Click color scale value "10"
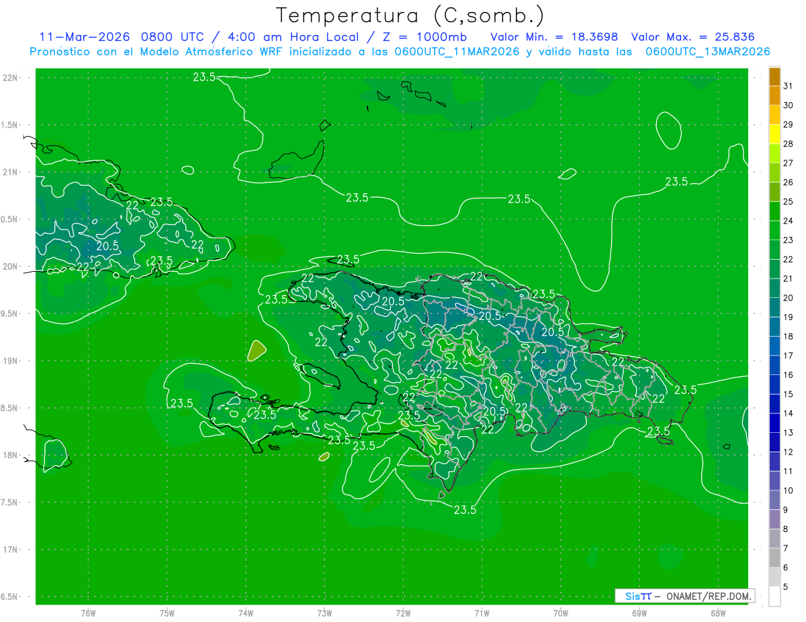Image resolution: width=806 pixels, height=622 pixels. (x=789, y=490)
